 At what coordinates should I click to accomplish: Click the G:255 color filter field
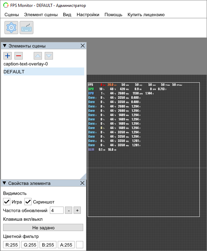pos(30,245)
